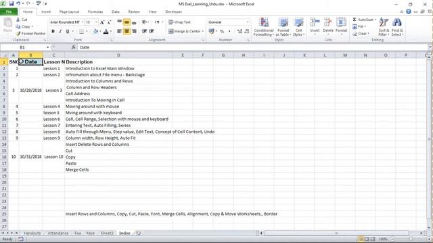Click the Help question mark icon
The height and width of the screenshot is (243, 433).
point(409,11)
